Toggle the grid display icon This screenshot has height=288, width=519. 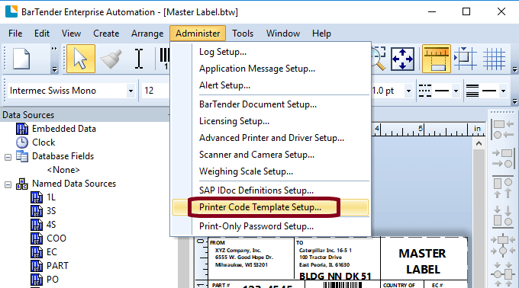pos(494,59)
